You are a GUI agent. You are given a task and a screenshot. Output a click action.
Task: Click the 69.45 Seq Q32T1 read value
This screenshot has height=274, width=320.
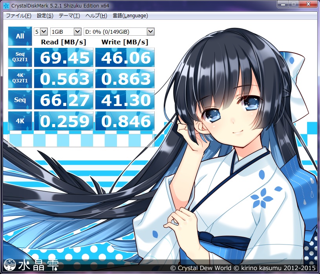[64, 57]
